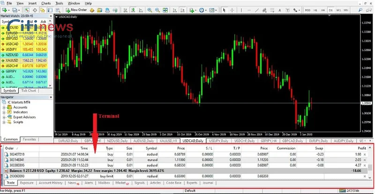The height and width of the screenshot is (194, 375).
Task: Select the Trendline drawing tool
Action: click(257, 10)
